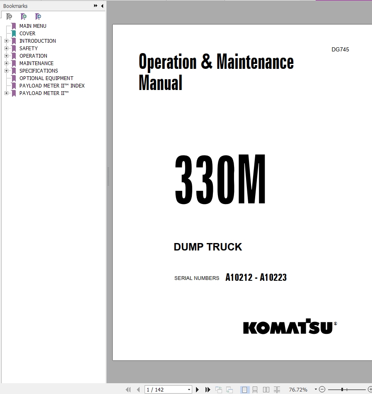The image size is (372, 394).
Task: Click the zoom in plus button
Action: coord(370,389)
